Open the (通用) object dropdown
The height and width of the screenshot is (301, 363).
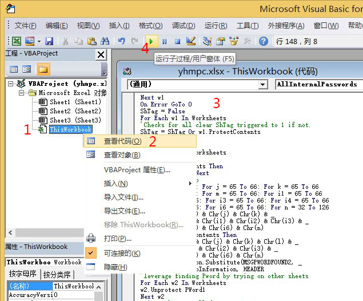262,84
